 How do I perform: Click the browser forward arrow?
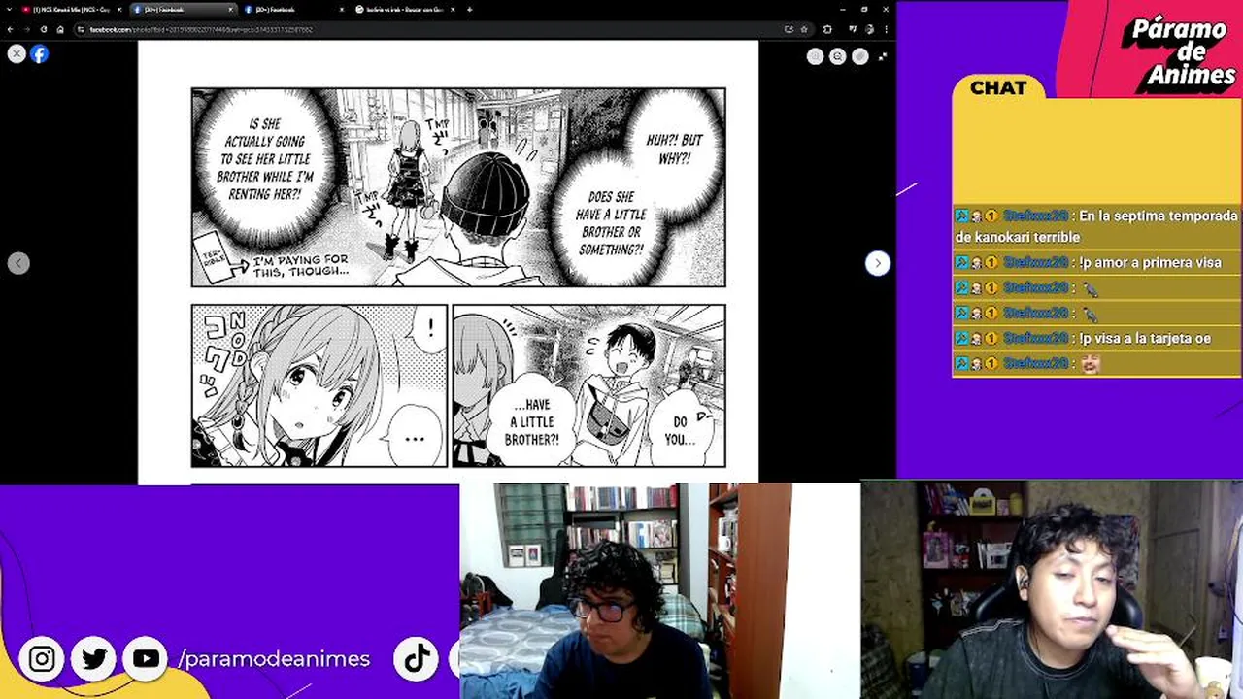pyautogui.click(x=26, y=29)
